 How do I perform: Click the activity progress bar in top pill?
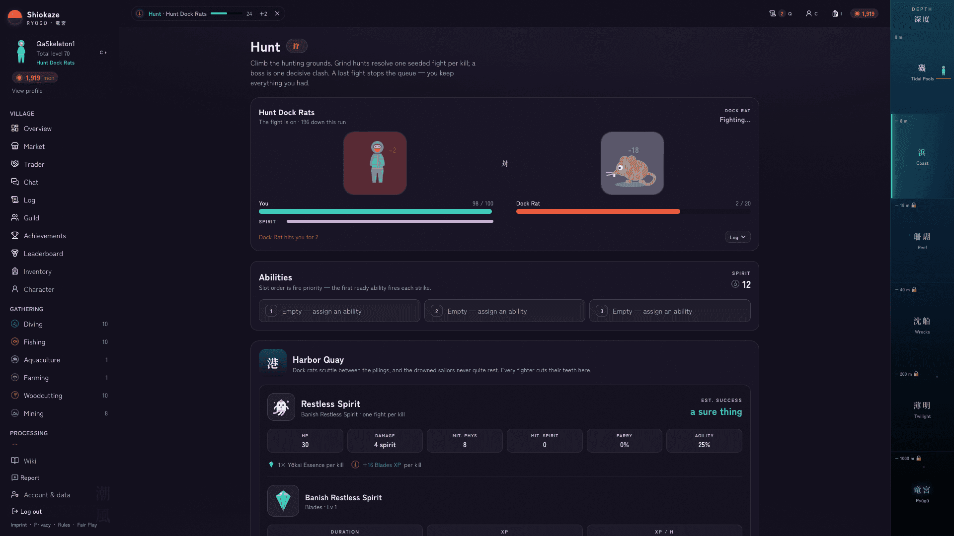[x=227, y=13]
